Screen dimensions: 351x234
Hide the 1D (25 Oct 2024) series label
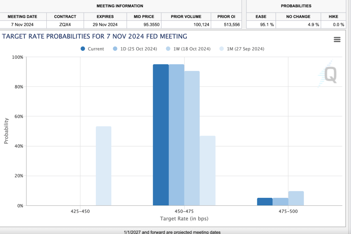[x=138, y=49]
